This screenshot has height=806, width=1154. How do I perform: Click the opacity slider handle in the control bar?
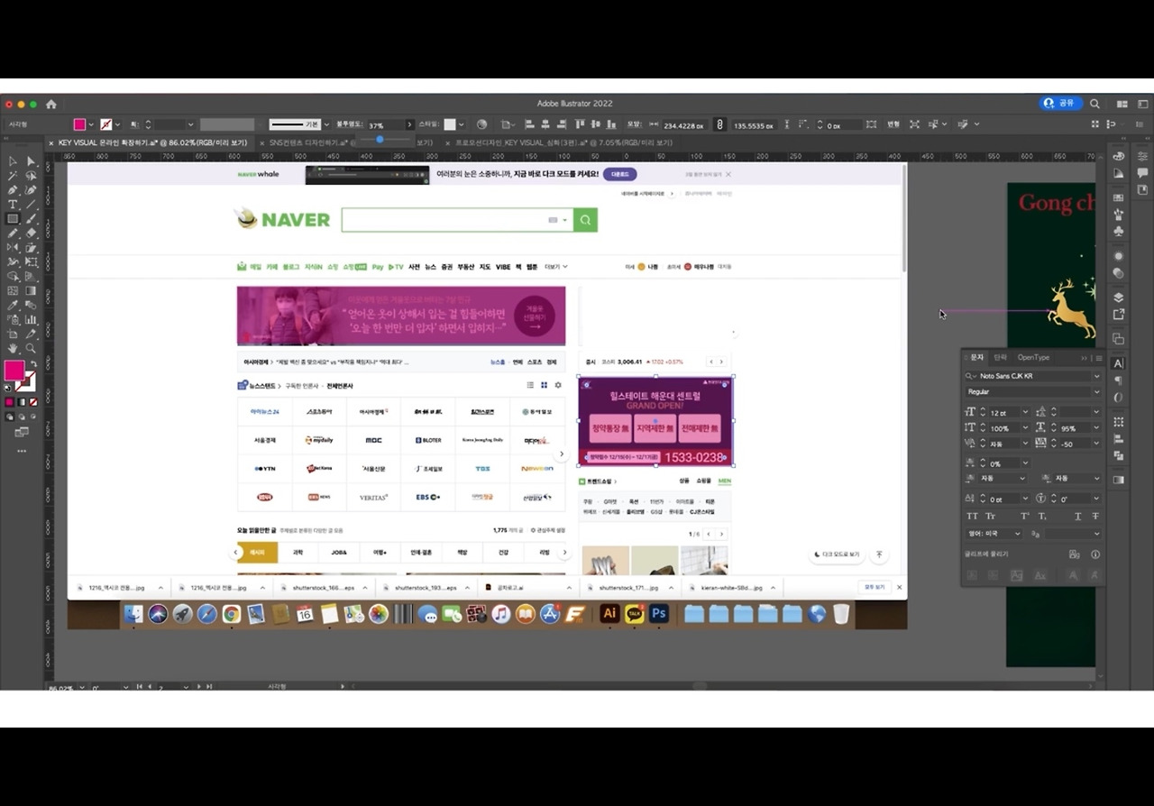(380, 139)
